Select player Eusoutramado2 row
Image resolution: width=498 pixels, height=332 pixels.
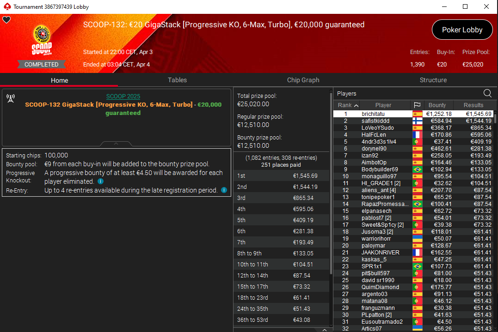413,321
